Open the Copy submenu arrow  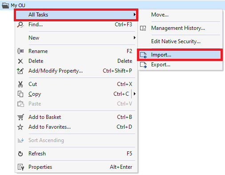click(x=134, y=94)
